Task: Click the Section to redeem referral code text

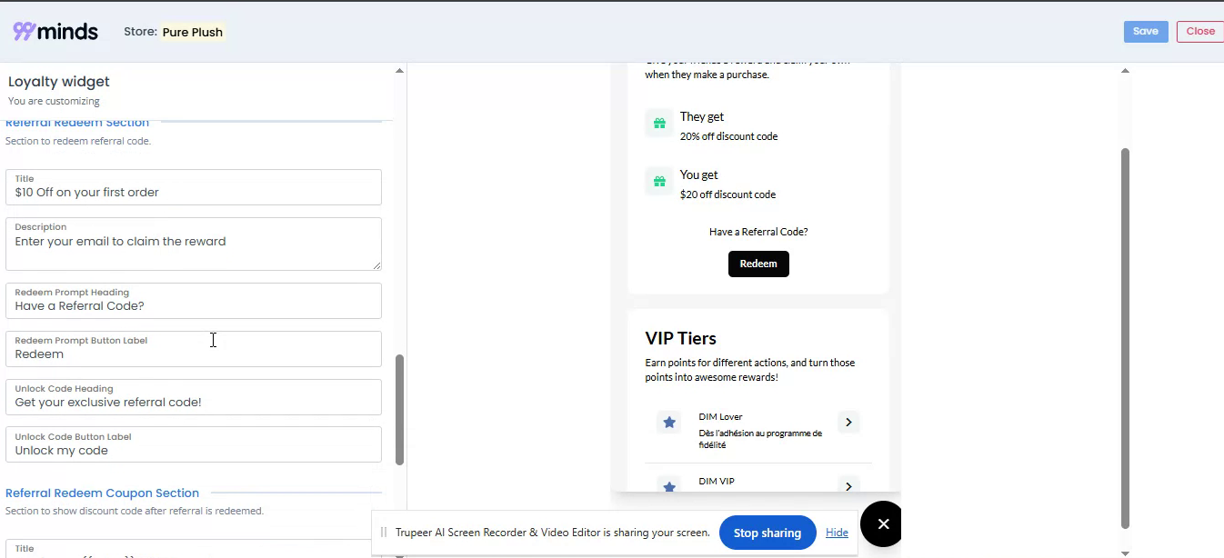Action: (x=78, y=141)
